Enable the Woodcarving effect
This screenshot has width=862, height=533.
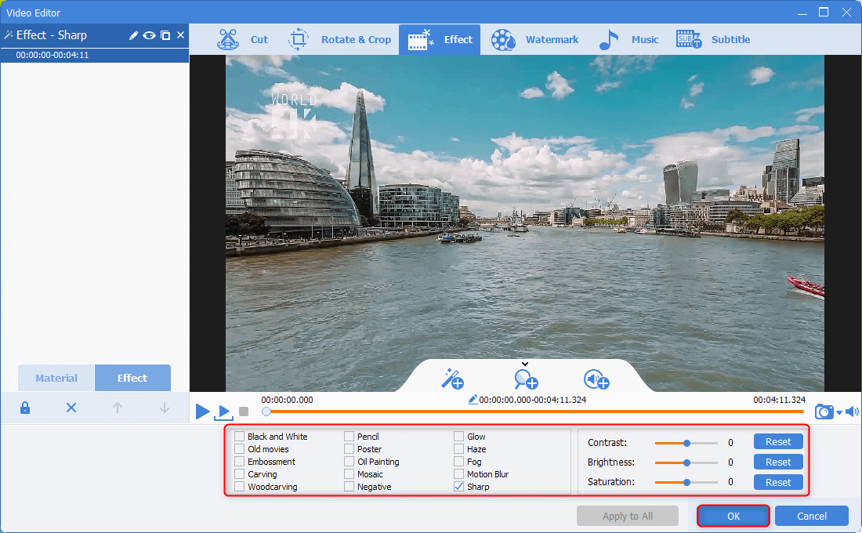(x=240, y=487)
